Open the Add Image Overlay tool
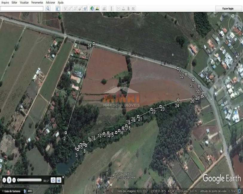The width and height of the screenshot is (243, 194). point(79,8)
